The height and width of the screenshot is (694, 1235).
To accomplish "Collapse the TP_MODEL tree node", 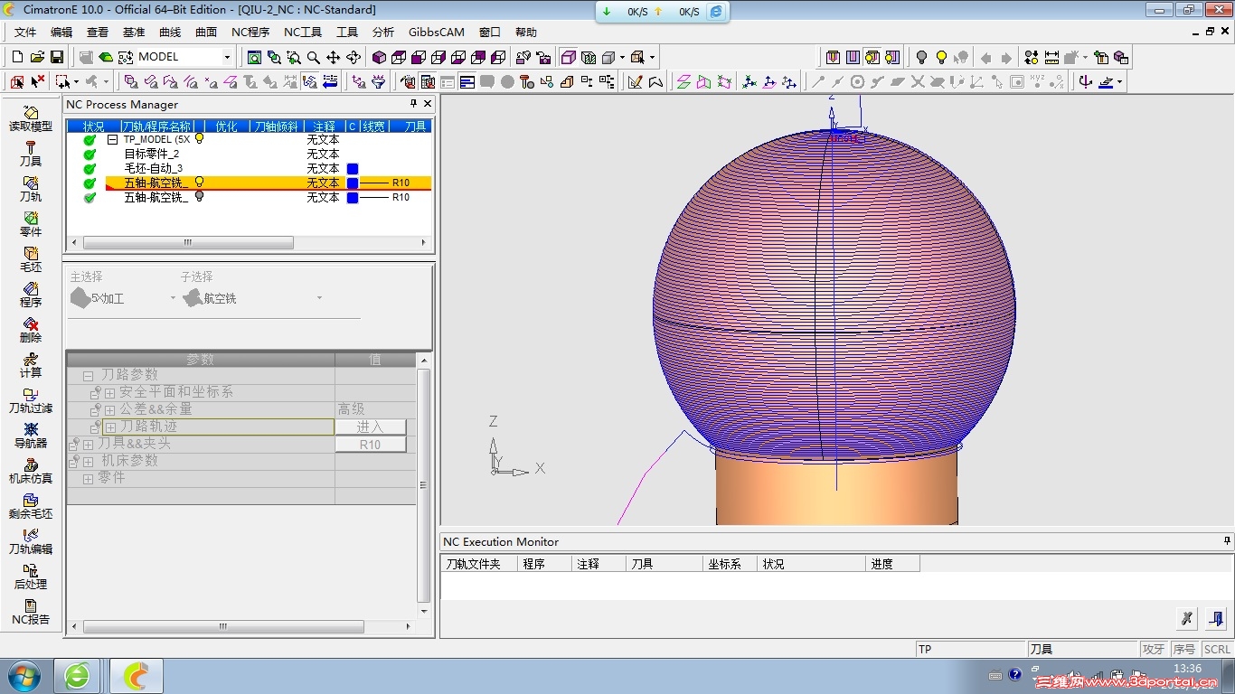I will pos(113,140).
